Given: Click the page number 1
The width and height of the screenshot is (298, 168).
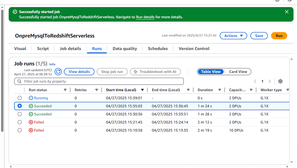Looking at the screenshot, I should [x=262, y=81].
